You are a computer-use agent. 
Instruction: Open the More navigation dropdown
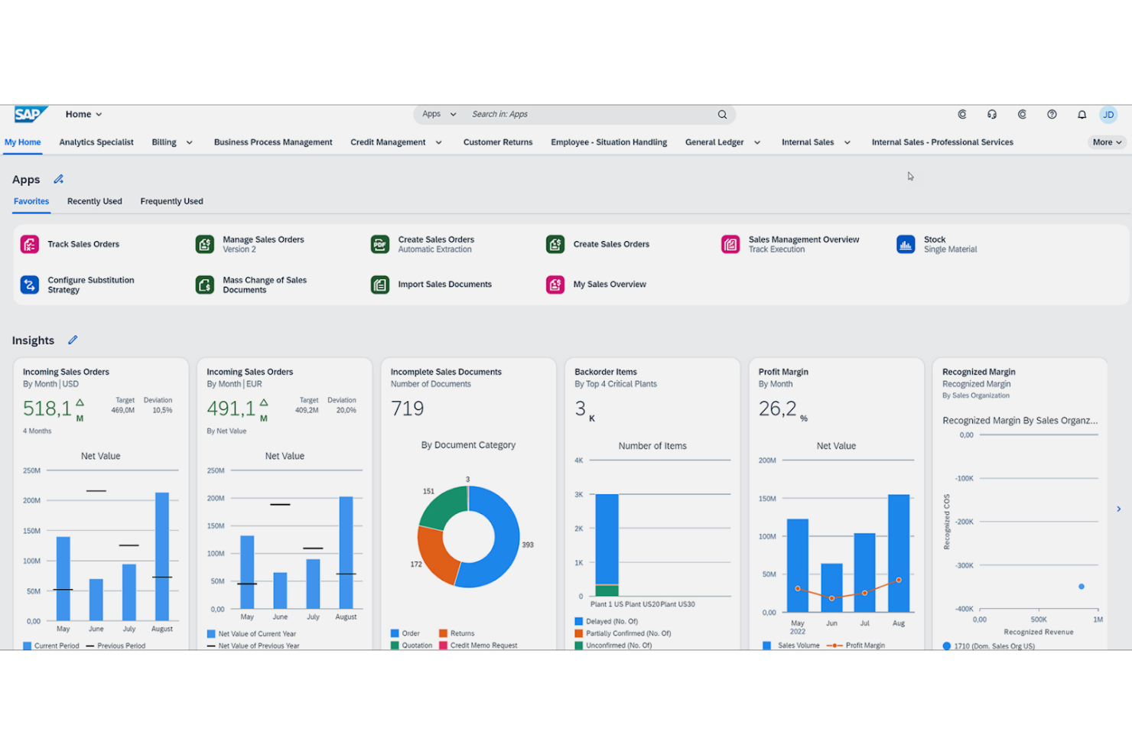pyautogui.click(x=1107, y=142)
